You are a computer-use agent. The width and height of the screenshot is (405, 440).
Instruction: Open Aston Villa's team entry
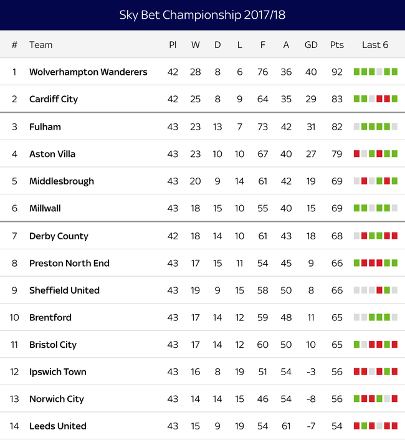52,154
